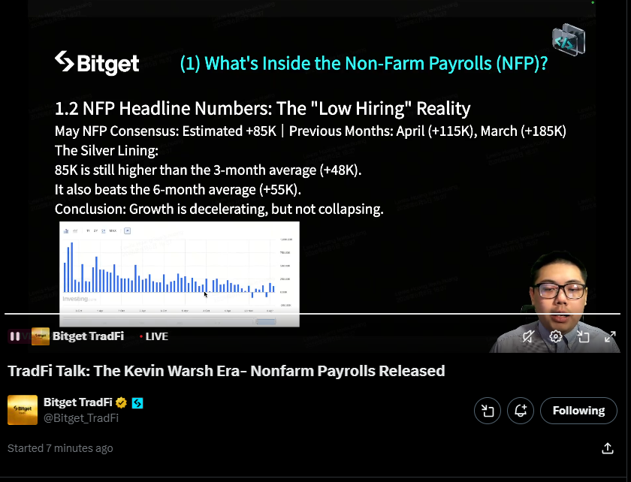Toggle notifications bell for Bitget TradFi
631x482 pixels.
[521, 411]
